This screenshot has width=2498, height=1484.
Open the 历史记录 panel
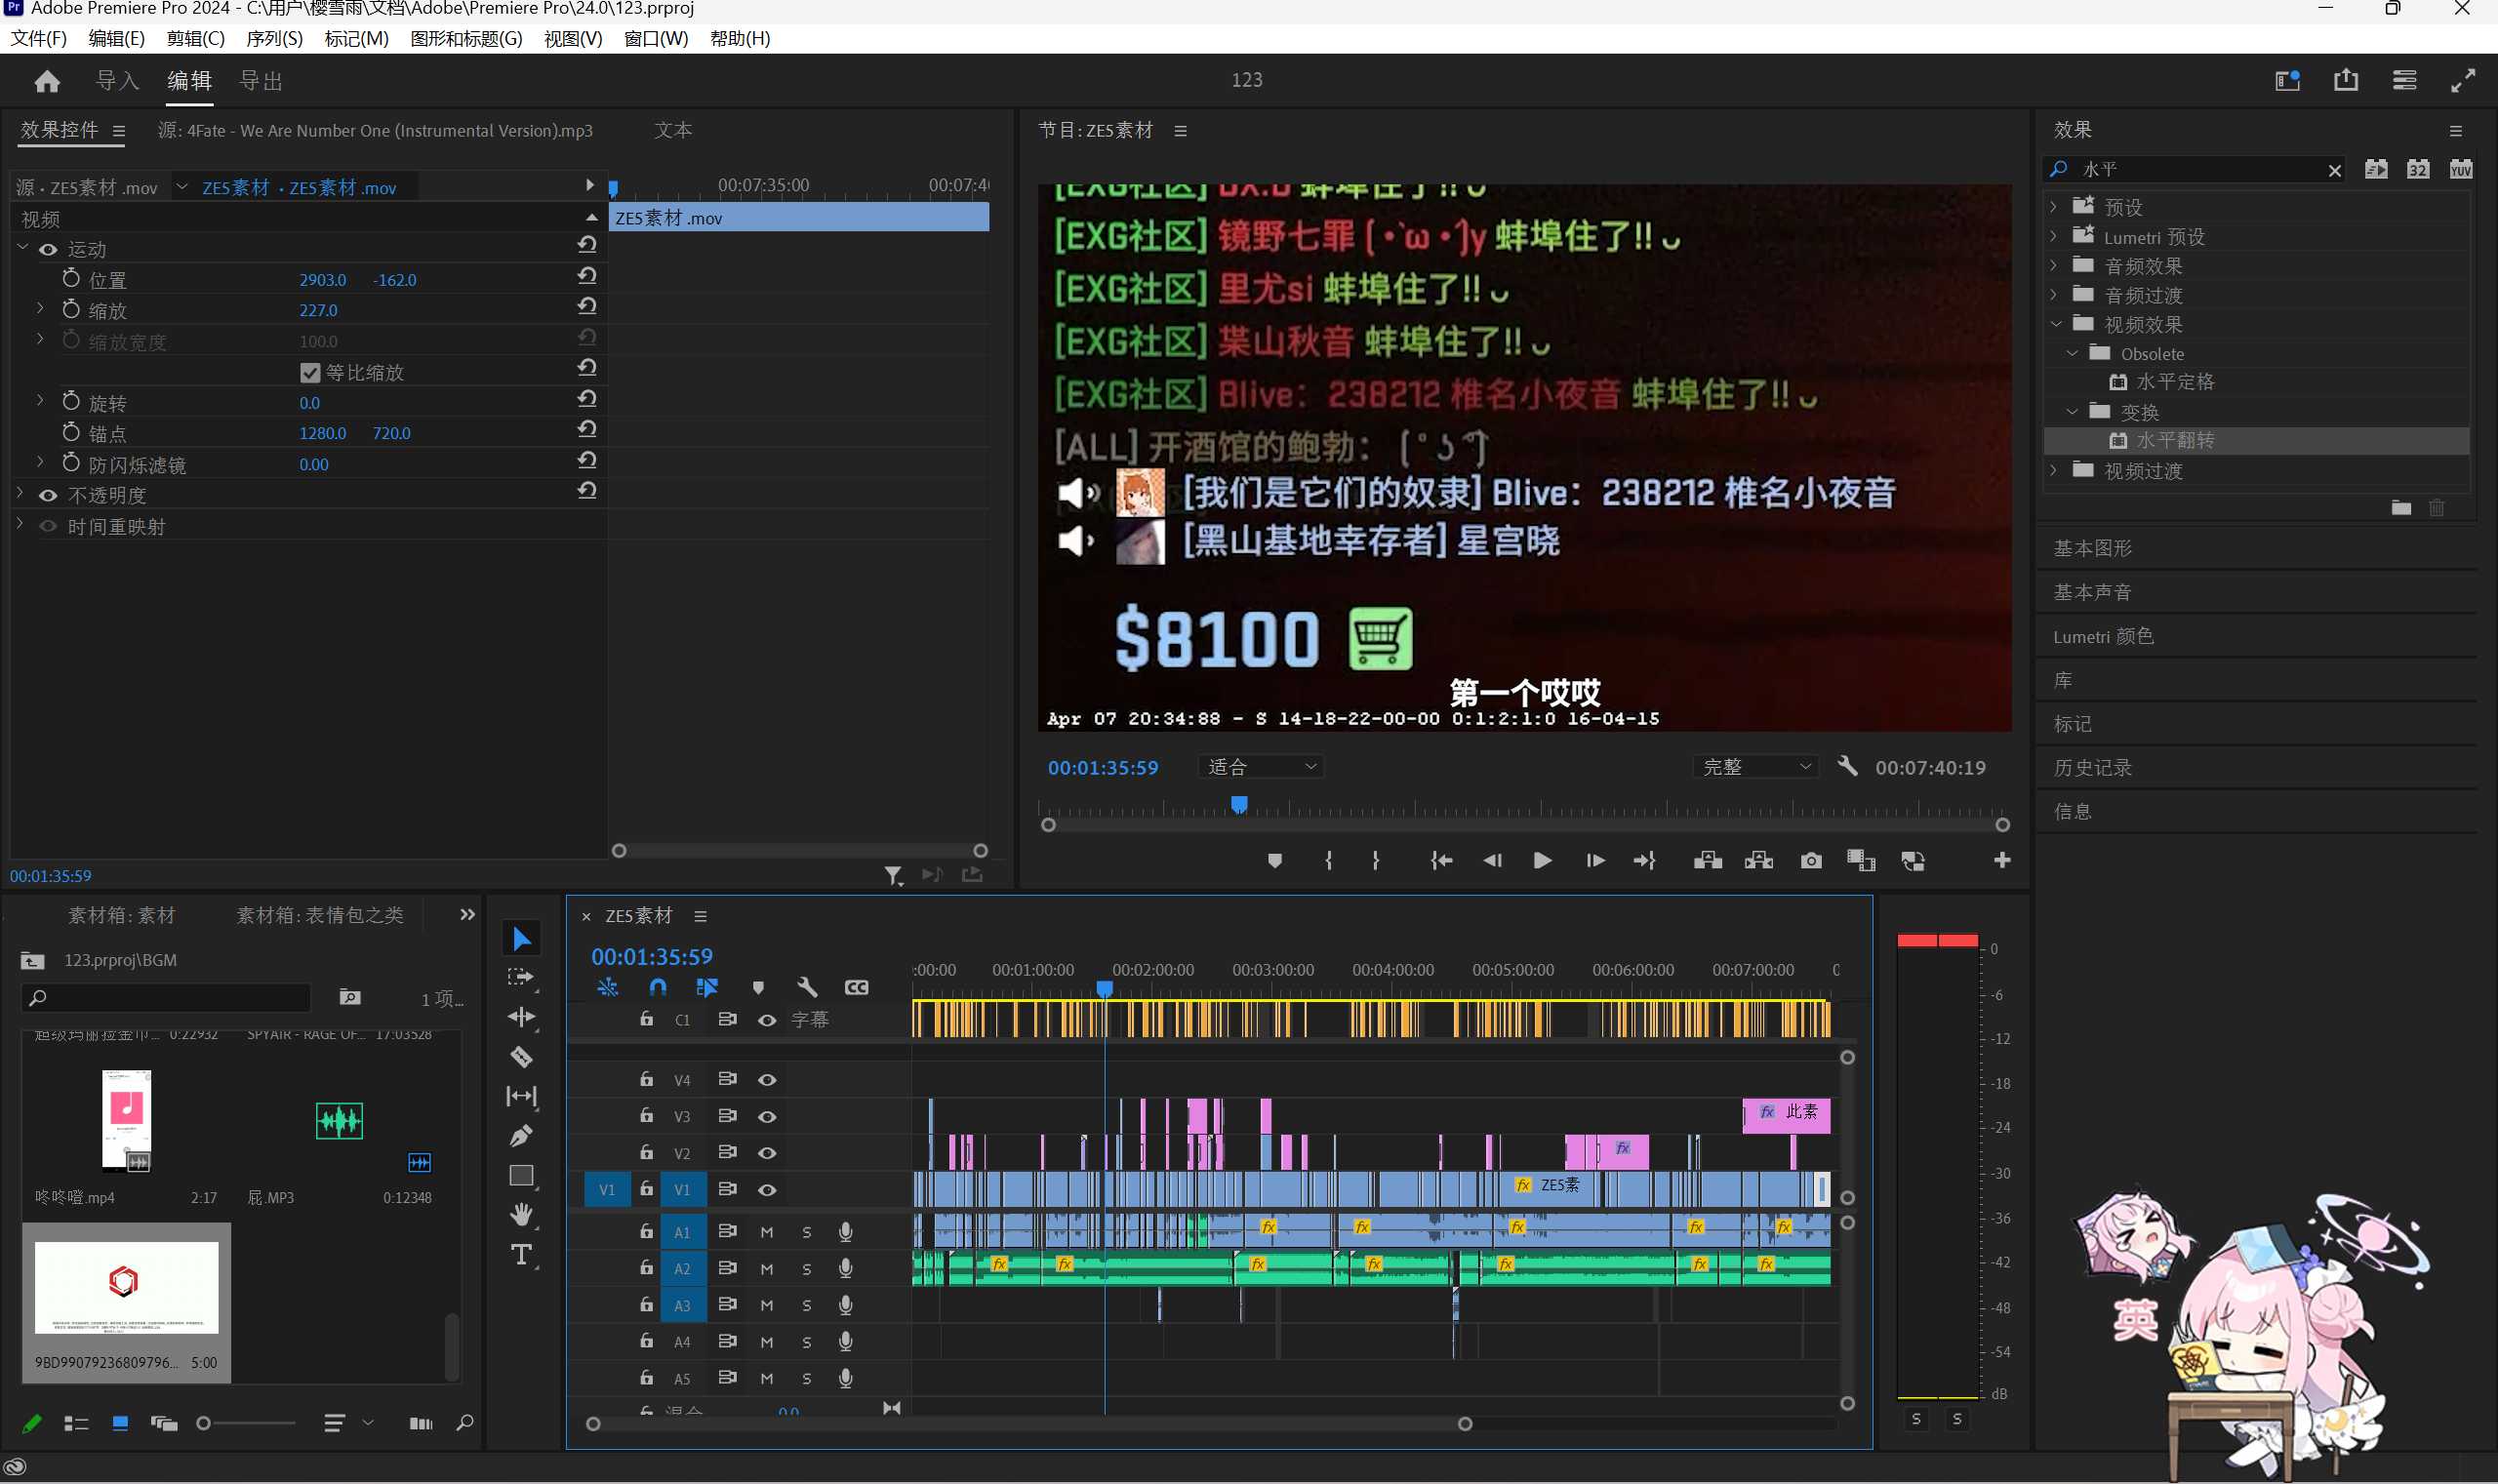[x=2093, y=767]
